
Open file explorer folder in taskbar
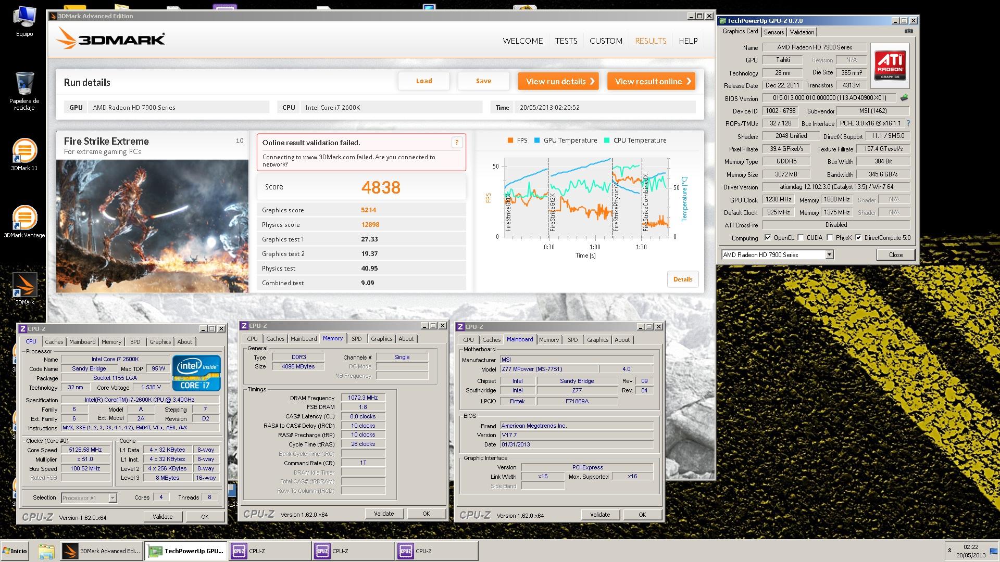point(46,551)
